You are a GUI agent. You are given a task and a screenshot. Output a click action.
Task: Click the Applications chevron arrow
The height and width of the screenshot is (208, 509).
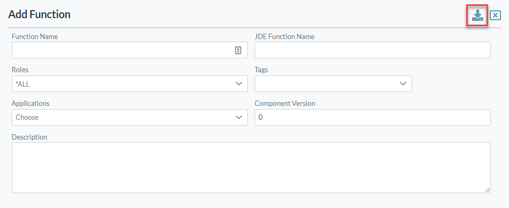[239, 117]
